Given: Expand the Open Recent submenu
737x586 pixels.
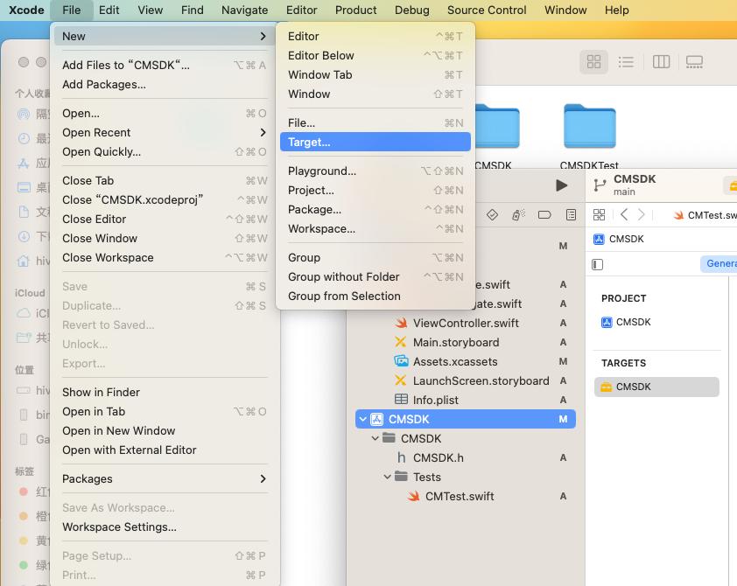Looking at the screenshot, I should (x=165, y=132).
